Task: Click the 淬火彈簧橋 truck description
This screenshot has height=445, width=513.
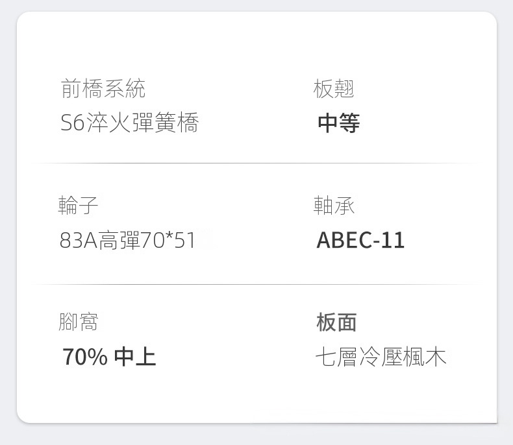Action: point(142,123)
